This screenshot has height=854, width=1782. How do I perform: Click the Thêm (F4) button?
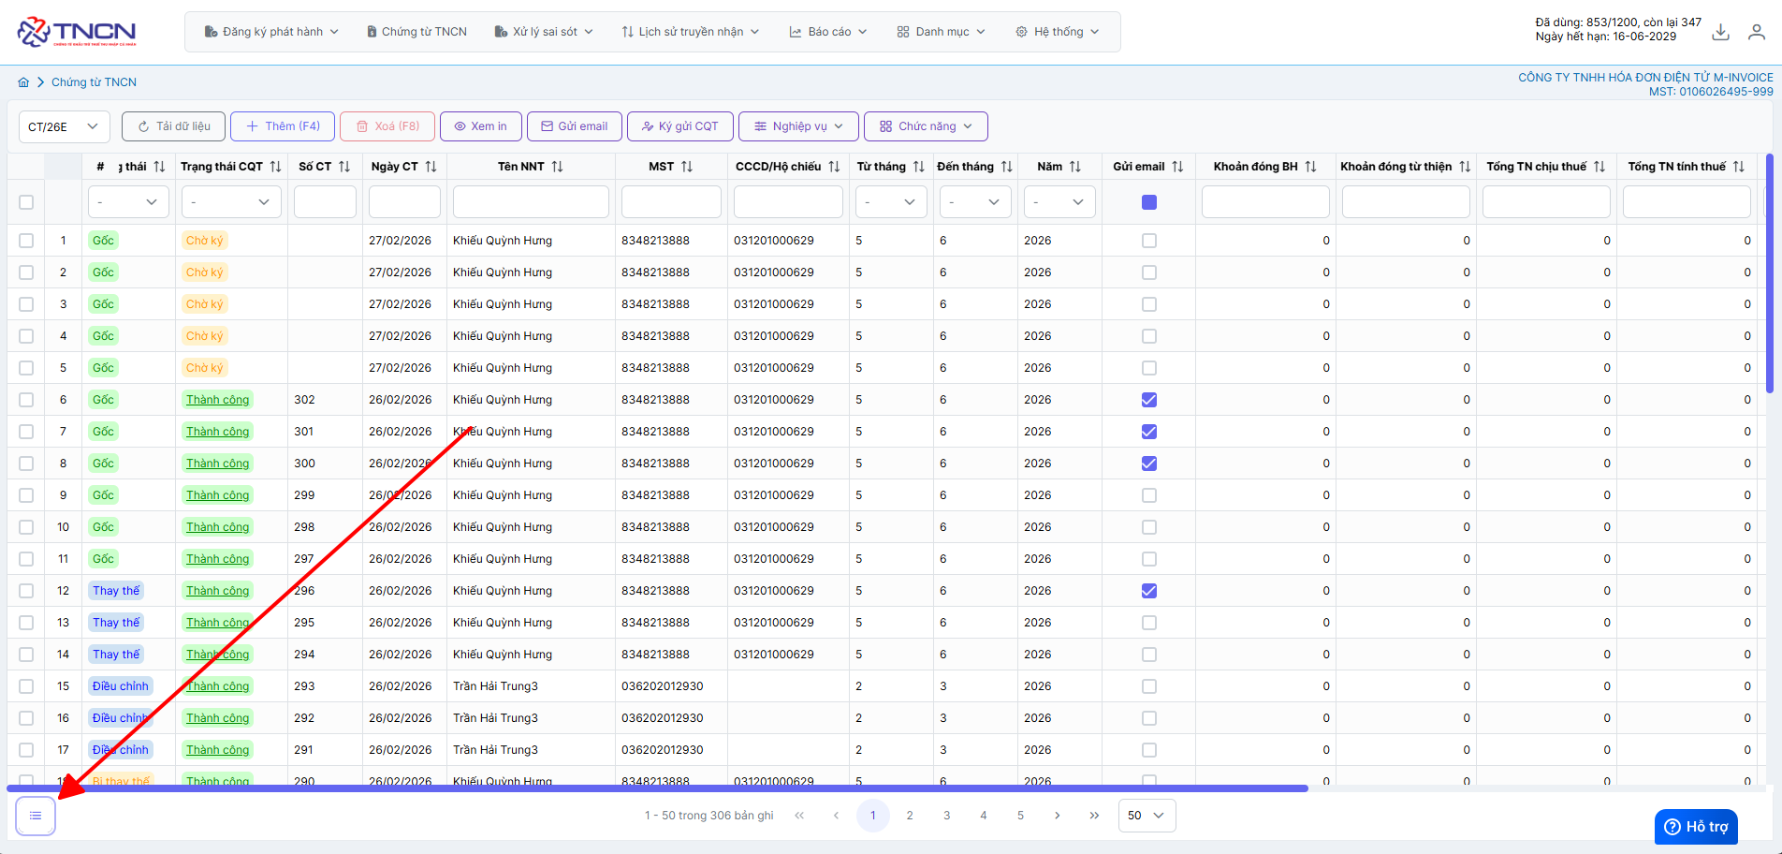coord(282,126)
